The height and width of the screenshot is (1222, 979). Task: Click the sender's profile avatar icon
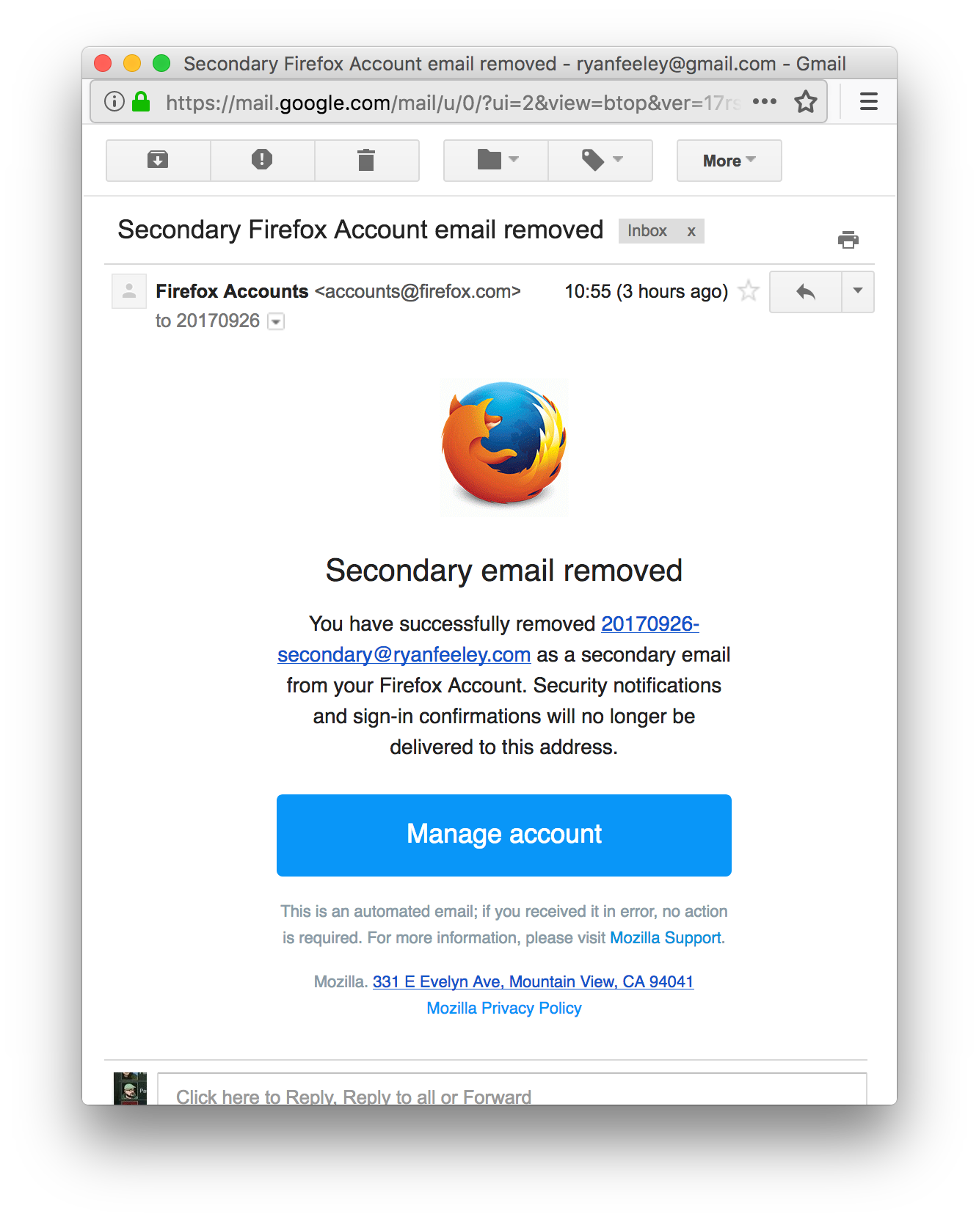click(129, 291)
